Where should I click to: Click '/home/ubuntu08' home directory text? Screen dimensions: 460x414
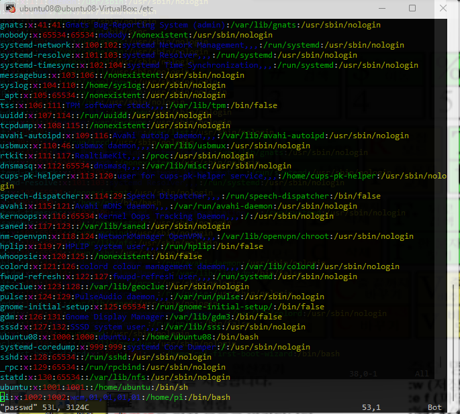[x=179, y=337]
